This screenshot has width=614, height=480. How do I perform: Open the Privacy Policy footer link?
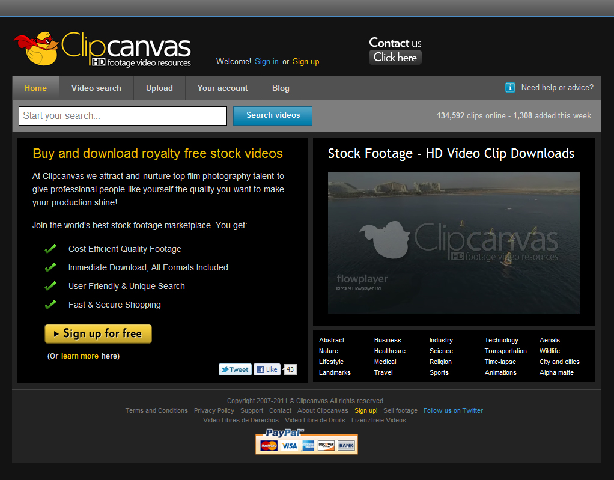tap(214, 410)
